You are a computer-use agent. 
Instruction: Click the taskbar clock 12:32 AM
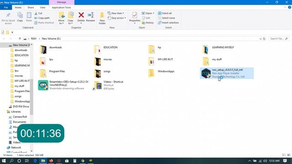pyautogui.click(x=274, y=161)
